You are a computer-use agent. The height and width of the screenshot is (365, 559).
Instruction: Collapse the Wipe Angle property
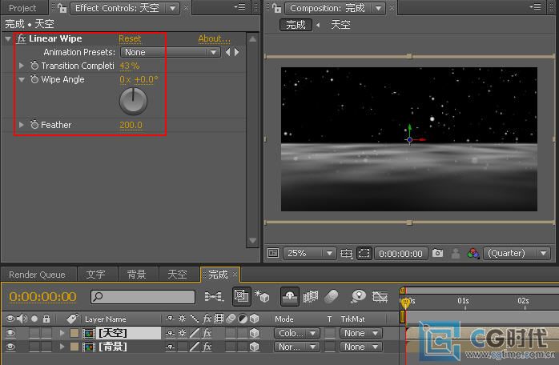(x=22, y=79)
